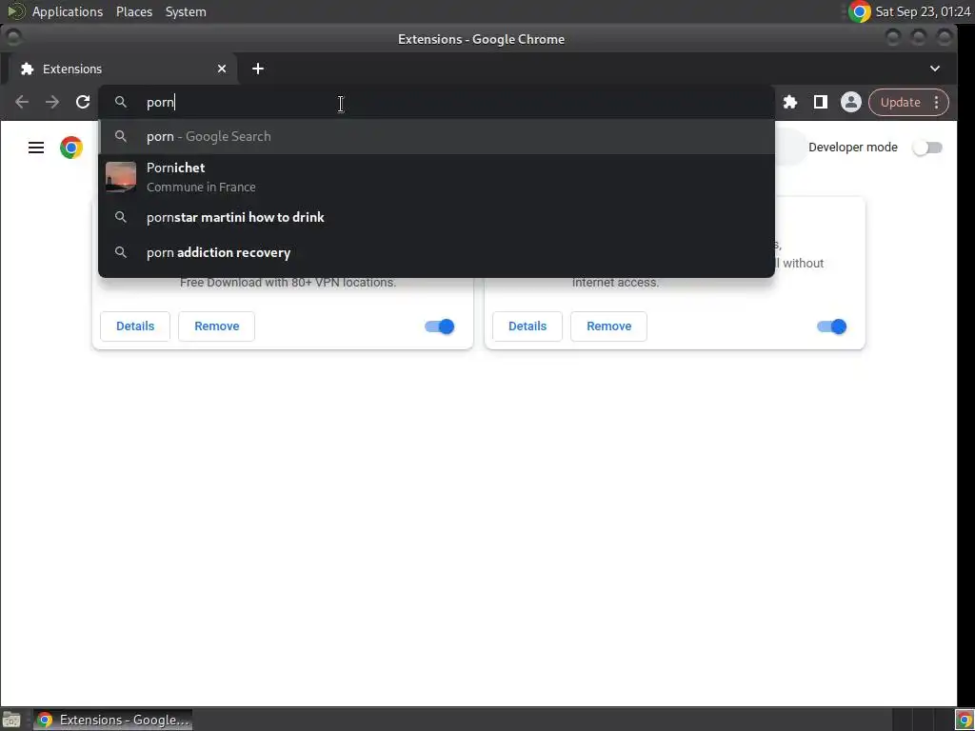The image size is (975, 731).
Task: Open Details for the second extension card
Action: 527,326
